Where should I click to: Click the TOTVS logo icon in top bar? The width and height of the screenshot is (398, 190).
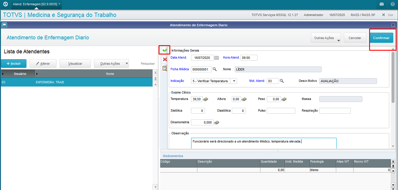tap(5, 4)
